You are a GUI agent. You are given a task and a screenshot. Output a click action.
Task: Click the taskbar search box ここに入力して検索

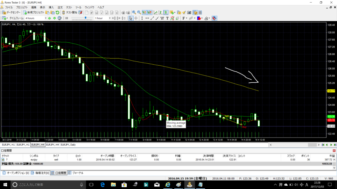click(48, 184)
